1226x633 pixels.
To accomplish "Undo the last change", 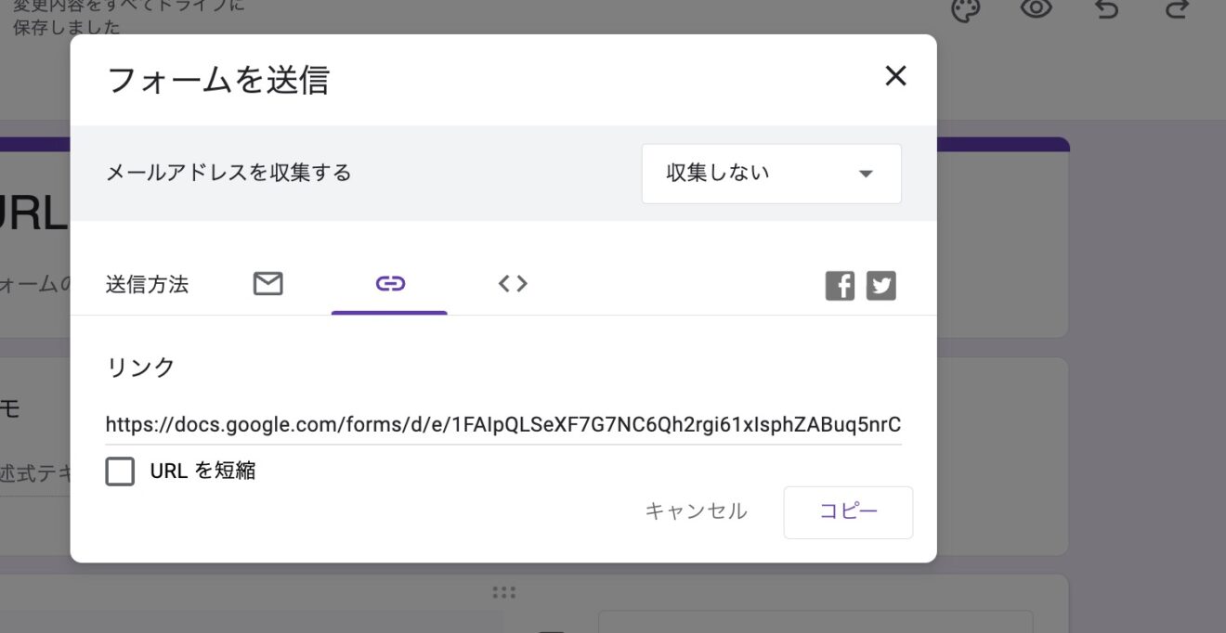I will (x=1107, y=9).
